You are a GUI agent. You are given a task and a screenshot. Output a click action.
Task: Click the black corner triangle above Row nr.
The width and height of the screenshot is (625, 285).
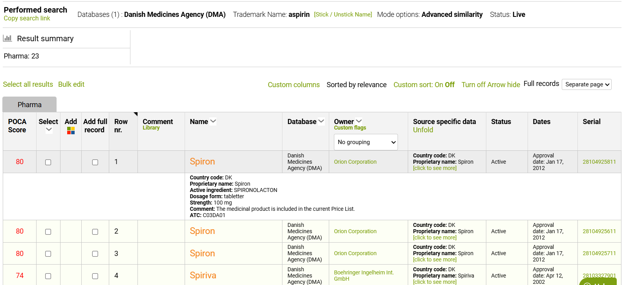point(136,114)
